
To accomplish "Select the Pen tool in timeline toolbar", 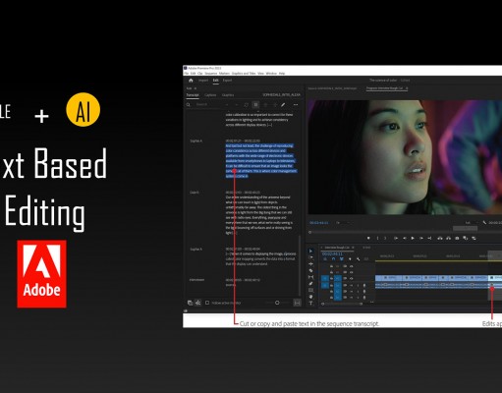I will click(311, 284).
